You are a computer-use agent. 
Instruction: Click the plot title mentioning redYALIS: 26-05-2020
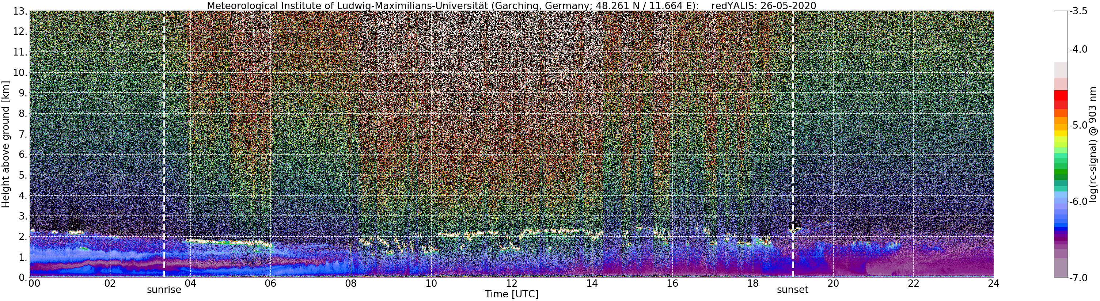click(x=511, y=5)
